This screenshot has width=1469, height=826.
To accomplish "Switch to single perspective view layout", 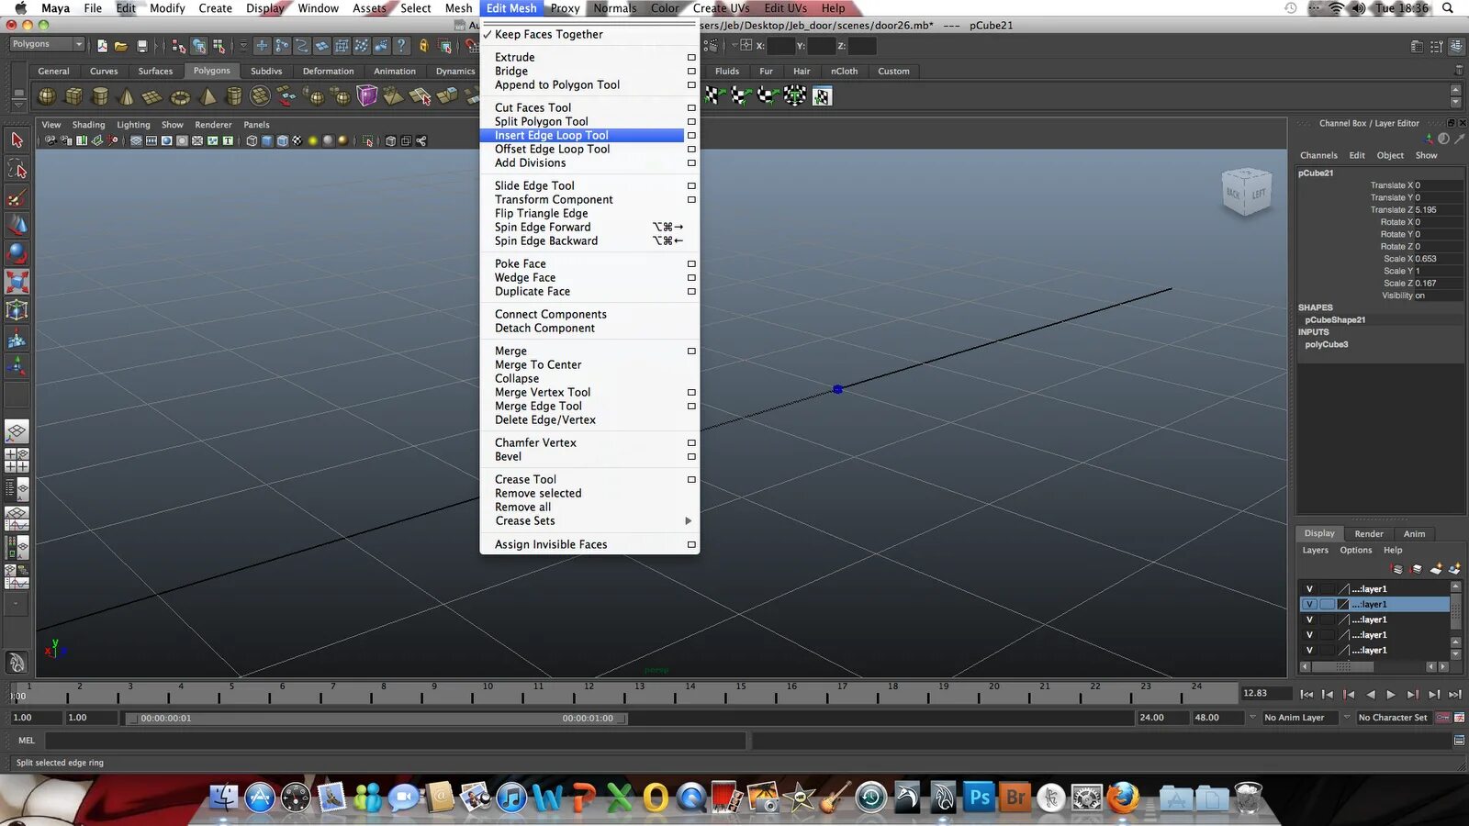I will coord(17,431).
